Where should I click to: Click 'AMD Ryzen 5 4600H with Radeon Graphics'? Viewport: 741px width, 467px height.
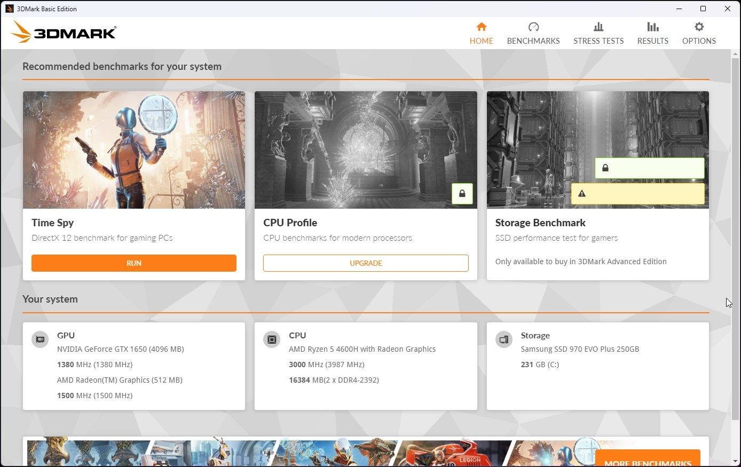(362, 349)
